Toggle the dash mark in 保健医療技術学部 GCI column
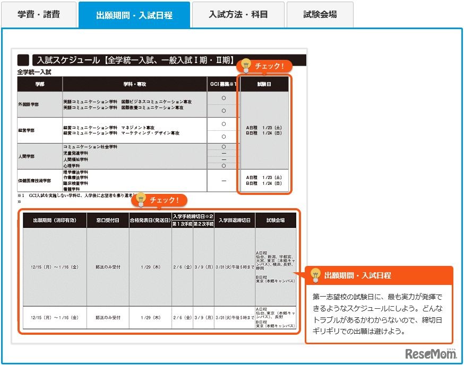 pyautogui.click(x=224, y=180)
